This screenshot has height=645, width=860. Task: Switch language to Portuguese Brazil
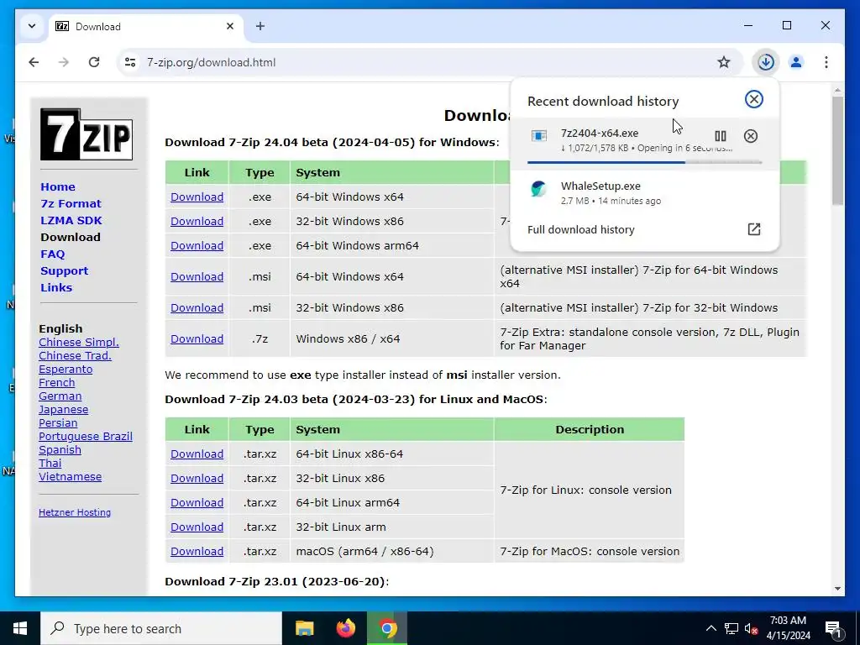tap(86, 437)
